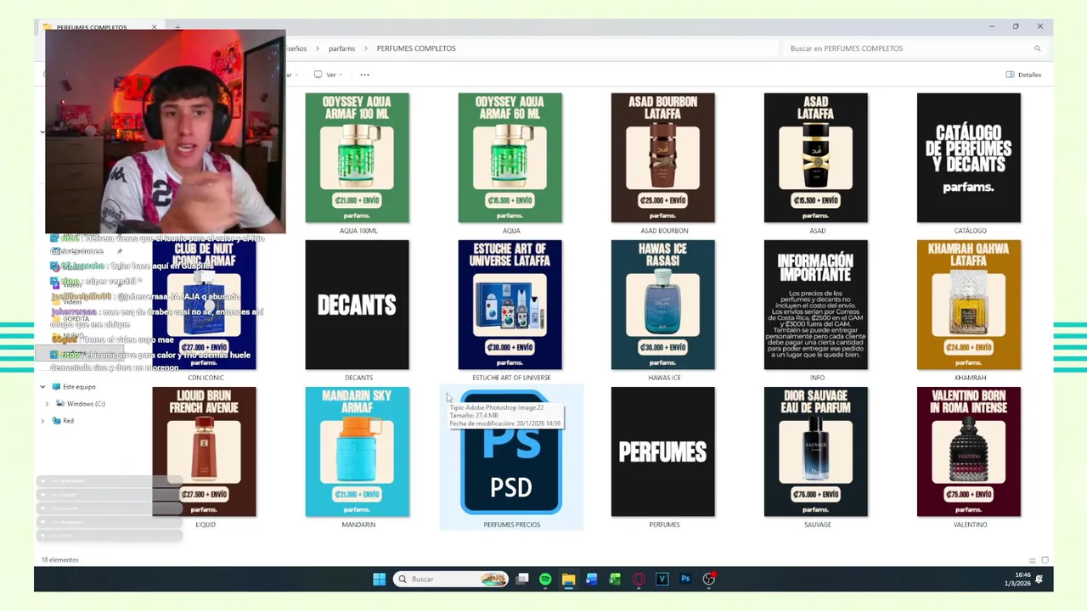Select Red in navigation pane
1087x611 pixels.
(x=68, y=421)
